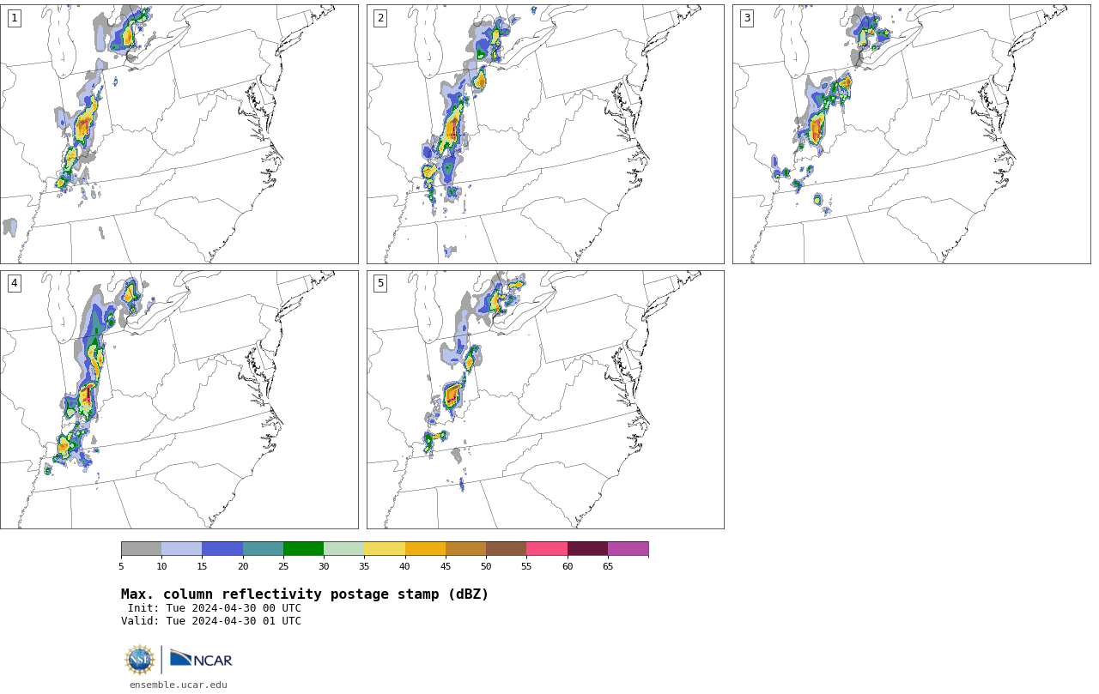Viewport: 1099px width, 694px height.
Task: Click the member number 1 label box
Action: coord(14,18)
